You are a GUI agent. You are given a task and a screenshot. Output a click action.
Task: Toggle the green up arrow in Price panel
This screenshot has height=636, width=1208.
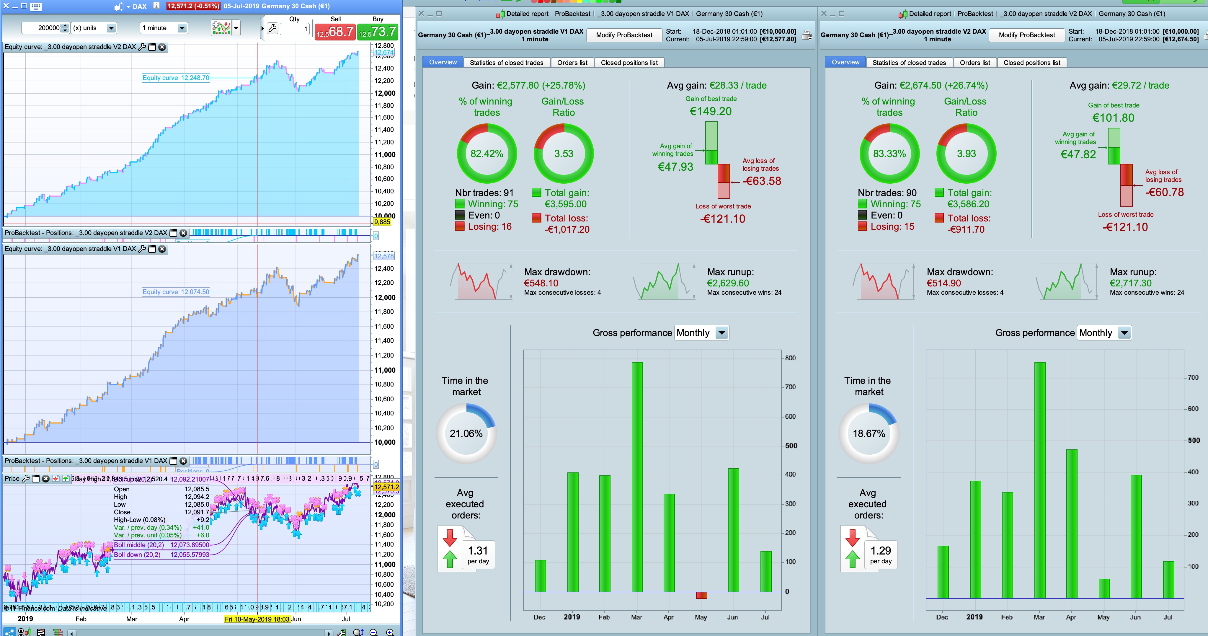pyautogui.click(x=66, y=479)
